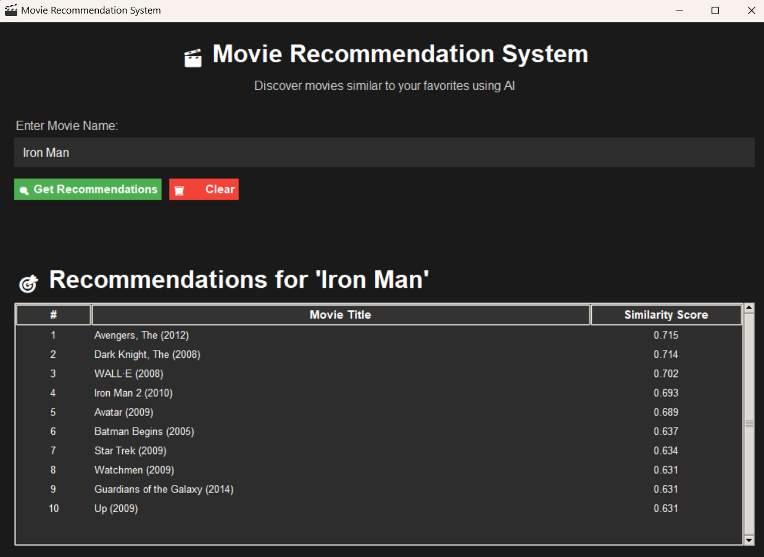
Task: Click the magnifier icon on Get Recommendations
Action: tap(24, 190)
